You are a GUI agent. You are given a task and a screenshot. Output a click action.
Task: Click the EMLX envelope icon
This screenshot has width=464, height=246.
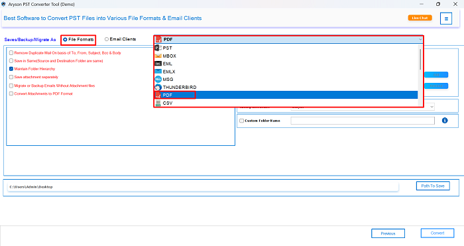pyautogui.click(x=158, y=72)
